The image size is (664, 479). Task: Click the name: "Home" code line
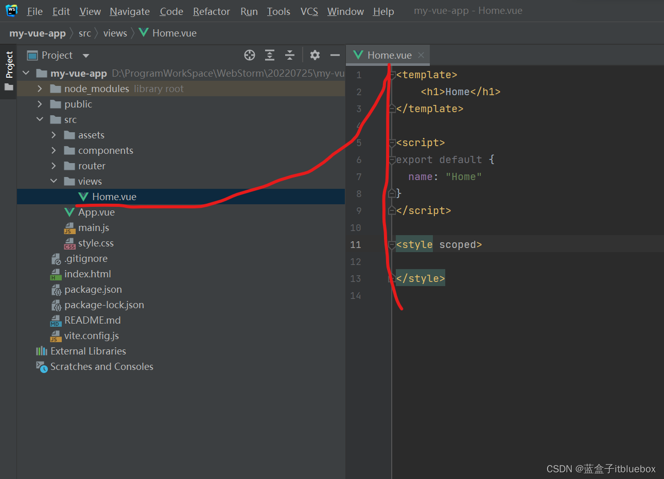(445, 176)
